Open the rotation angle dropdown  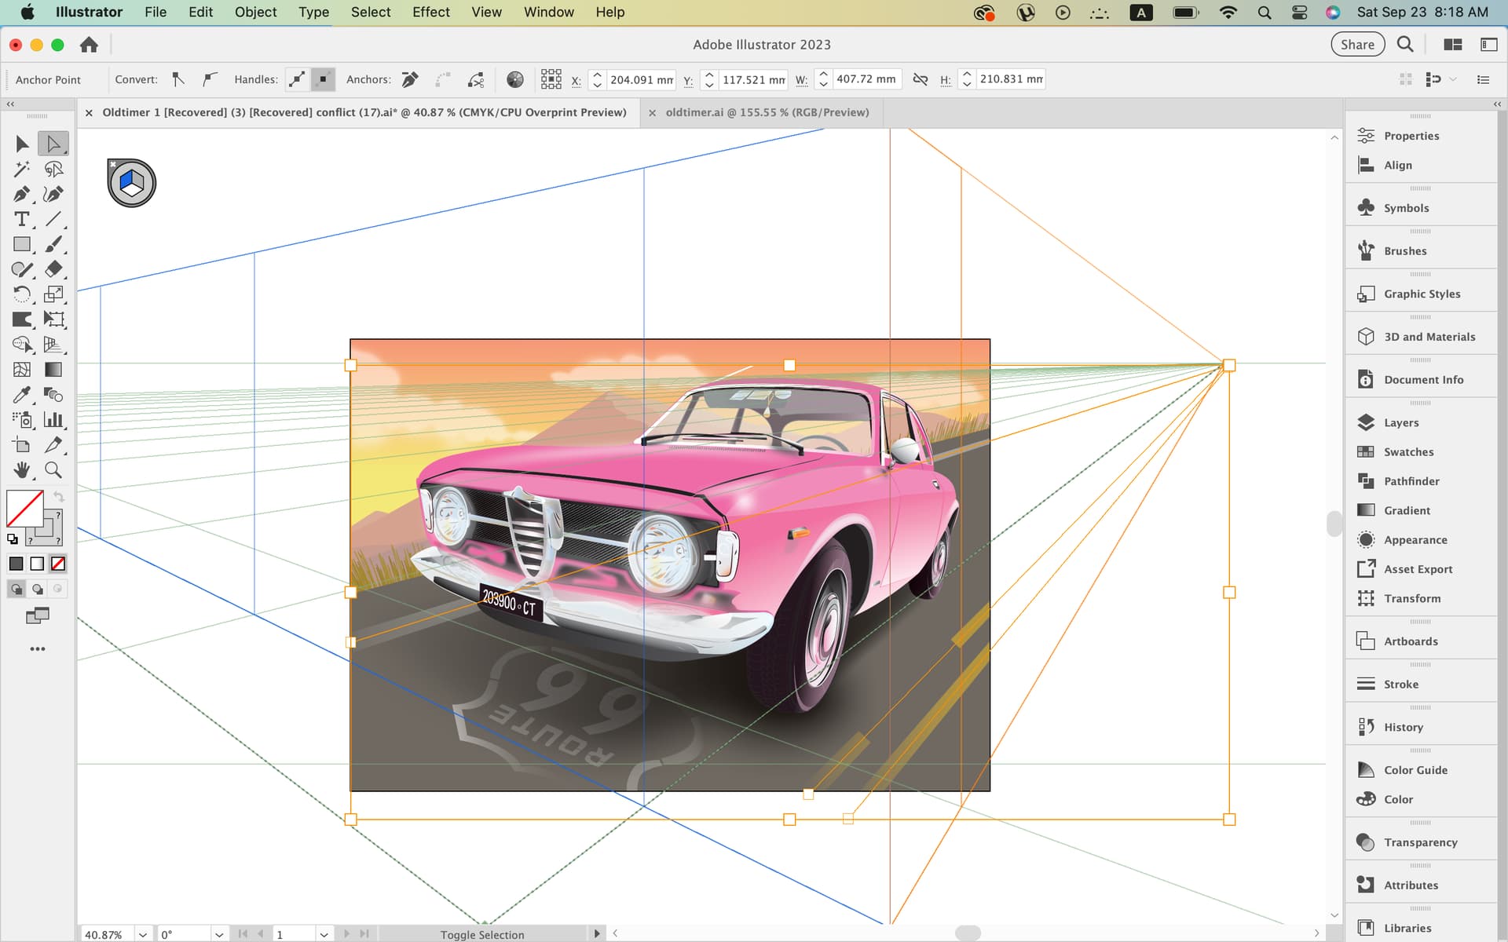point(219,934)
